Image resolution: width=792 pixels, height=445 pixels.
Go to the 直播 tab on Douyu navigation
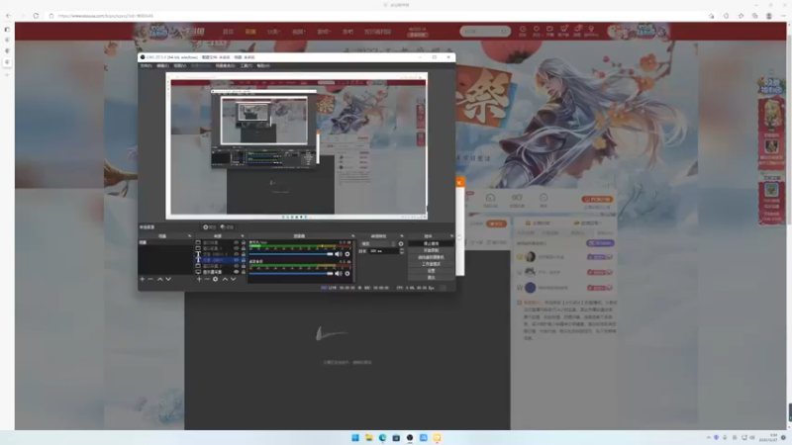250,32
